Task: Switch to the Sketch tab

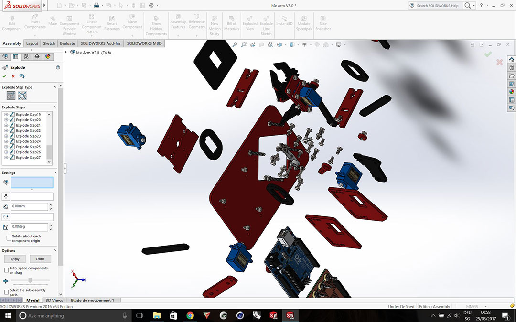Action: tap(49, 43)
